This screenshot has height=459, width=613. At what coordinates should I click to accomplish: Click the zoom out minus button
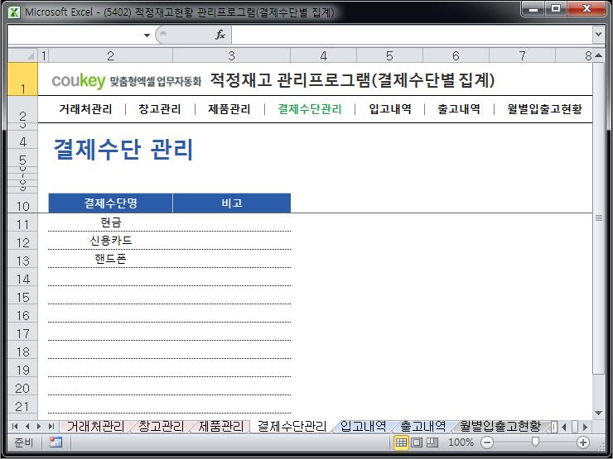point(487,442)
